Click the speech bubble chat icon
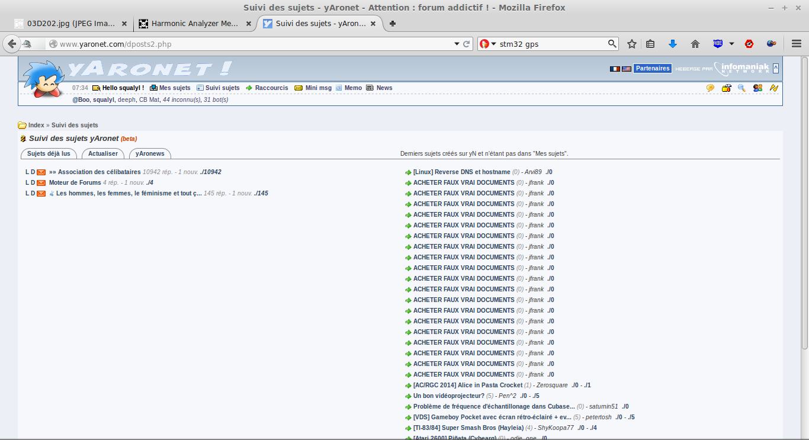 point(710,88)
